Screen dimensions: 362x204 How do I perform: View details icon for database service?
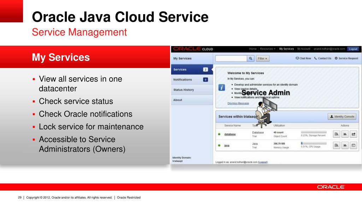pyautogui.click(x=337, y=134)
